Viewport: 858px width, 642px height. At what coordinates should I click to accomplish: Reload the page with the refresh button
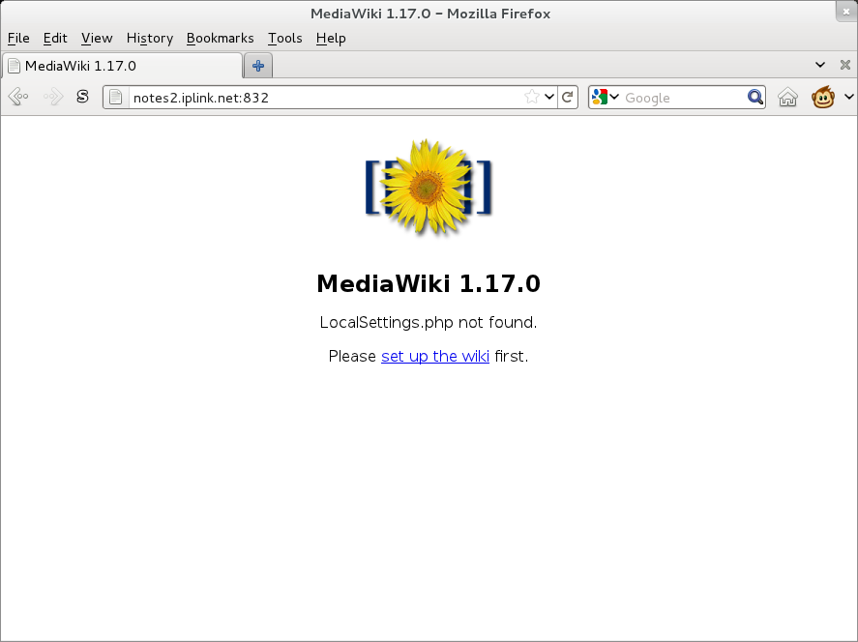tap(568, 98)
